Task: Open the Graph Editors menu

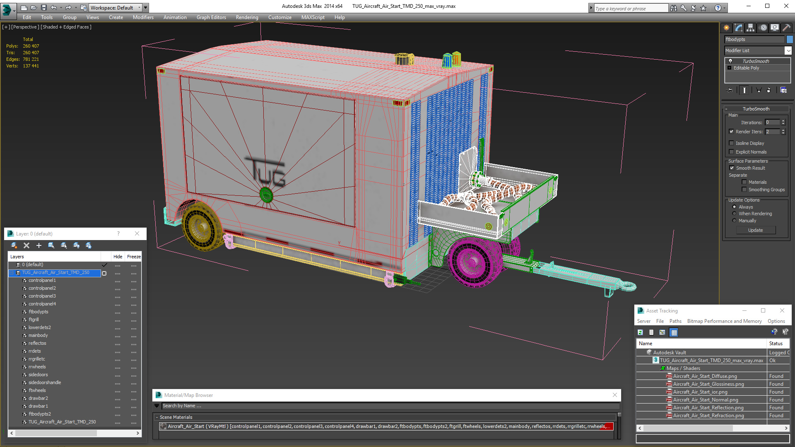Action: (211, 17)
